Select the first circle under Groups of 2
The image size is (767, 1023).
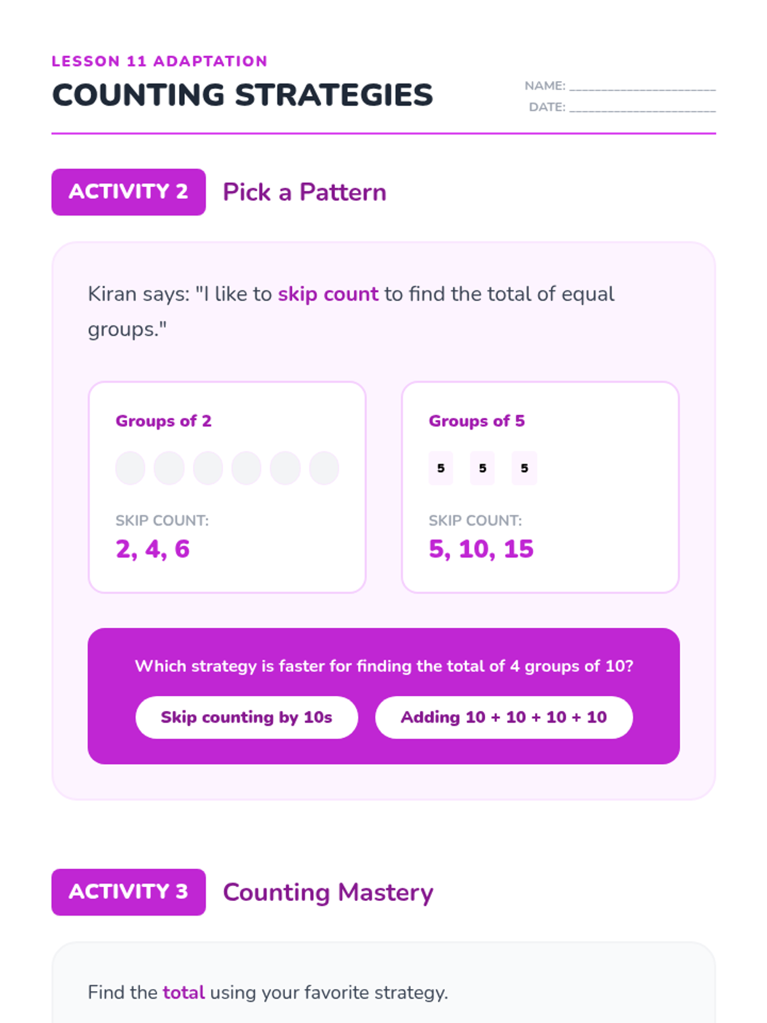pyautogui.click(x=130, y=468)
